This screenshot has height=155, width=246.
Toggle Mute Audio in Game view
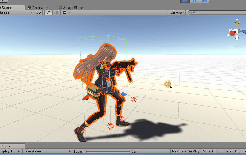pos(211,151)
